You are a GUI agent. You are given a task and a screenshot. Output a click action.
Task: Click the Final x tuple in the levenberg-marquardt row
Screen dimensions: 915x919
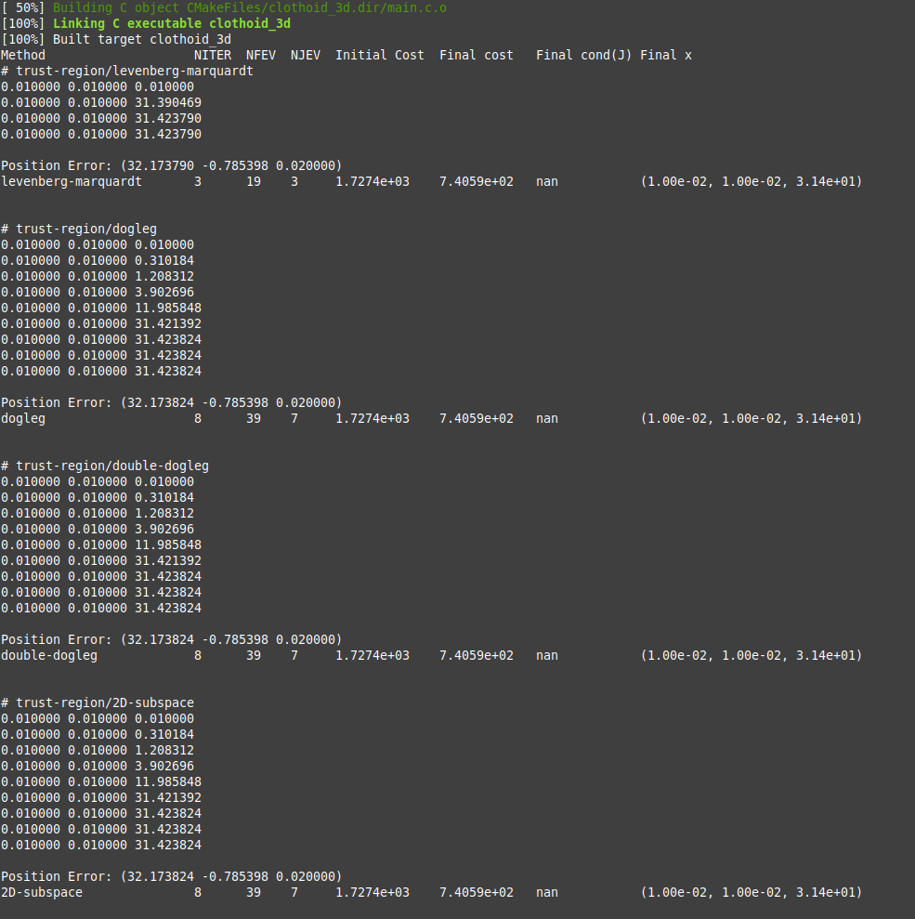(752, 182)
